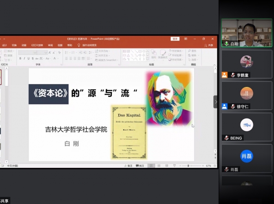Open the 视图 View ribbon tab
274x204 pixels.
pyautogui.click(x=60, y=45)
